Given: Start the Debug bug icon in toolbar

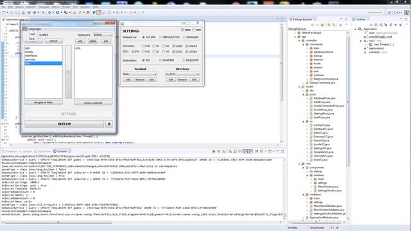Looking at the screenshot, I should coord(49,12).
